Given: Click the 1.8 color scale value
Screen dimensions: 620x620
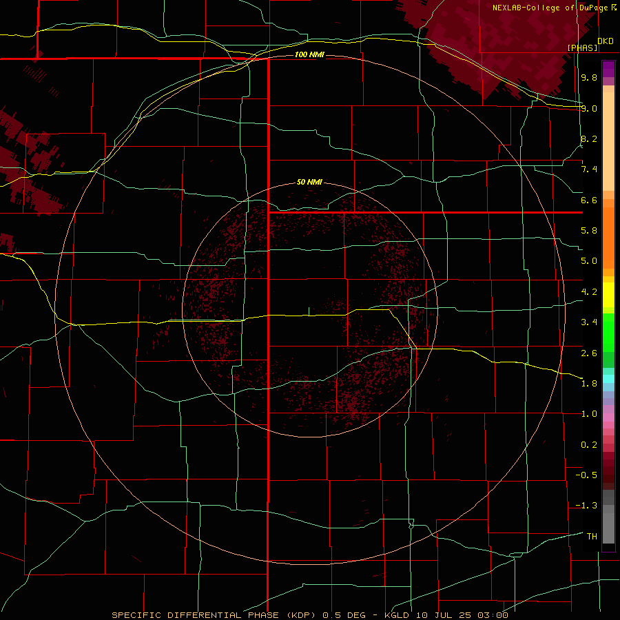Looking at the screenshot, I should 589,384.
